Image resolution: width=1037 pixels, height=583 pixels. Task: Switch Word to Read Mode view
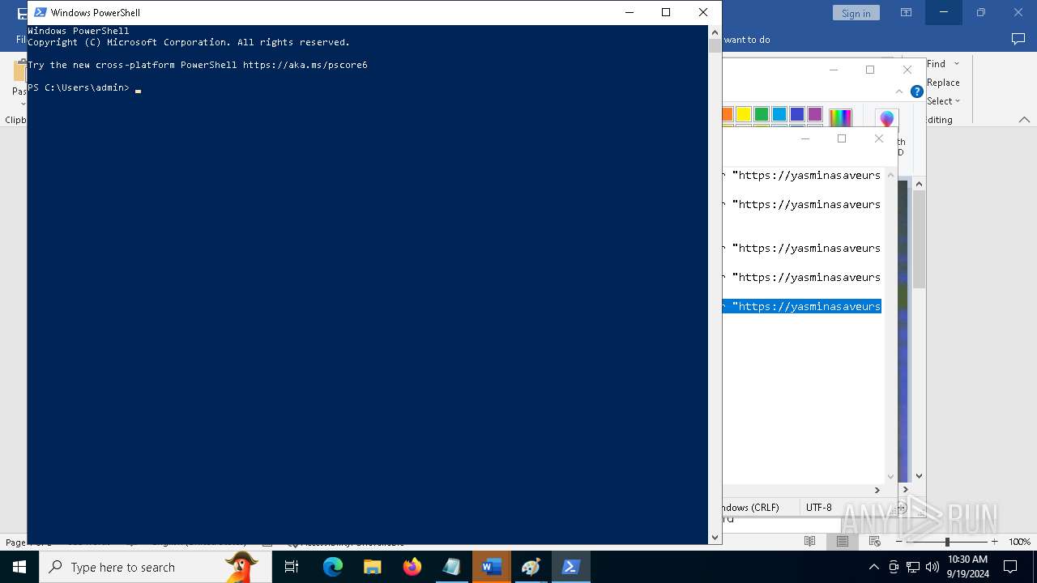809,541
